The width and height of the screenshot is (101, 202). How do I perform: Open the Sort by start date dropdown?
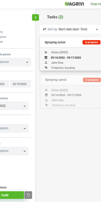(x=70, y=29)
